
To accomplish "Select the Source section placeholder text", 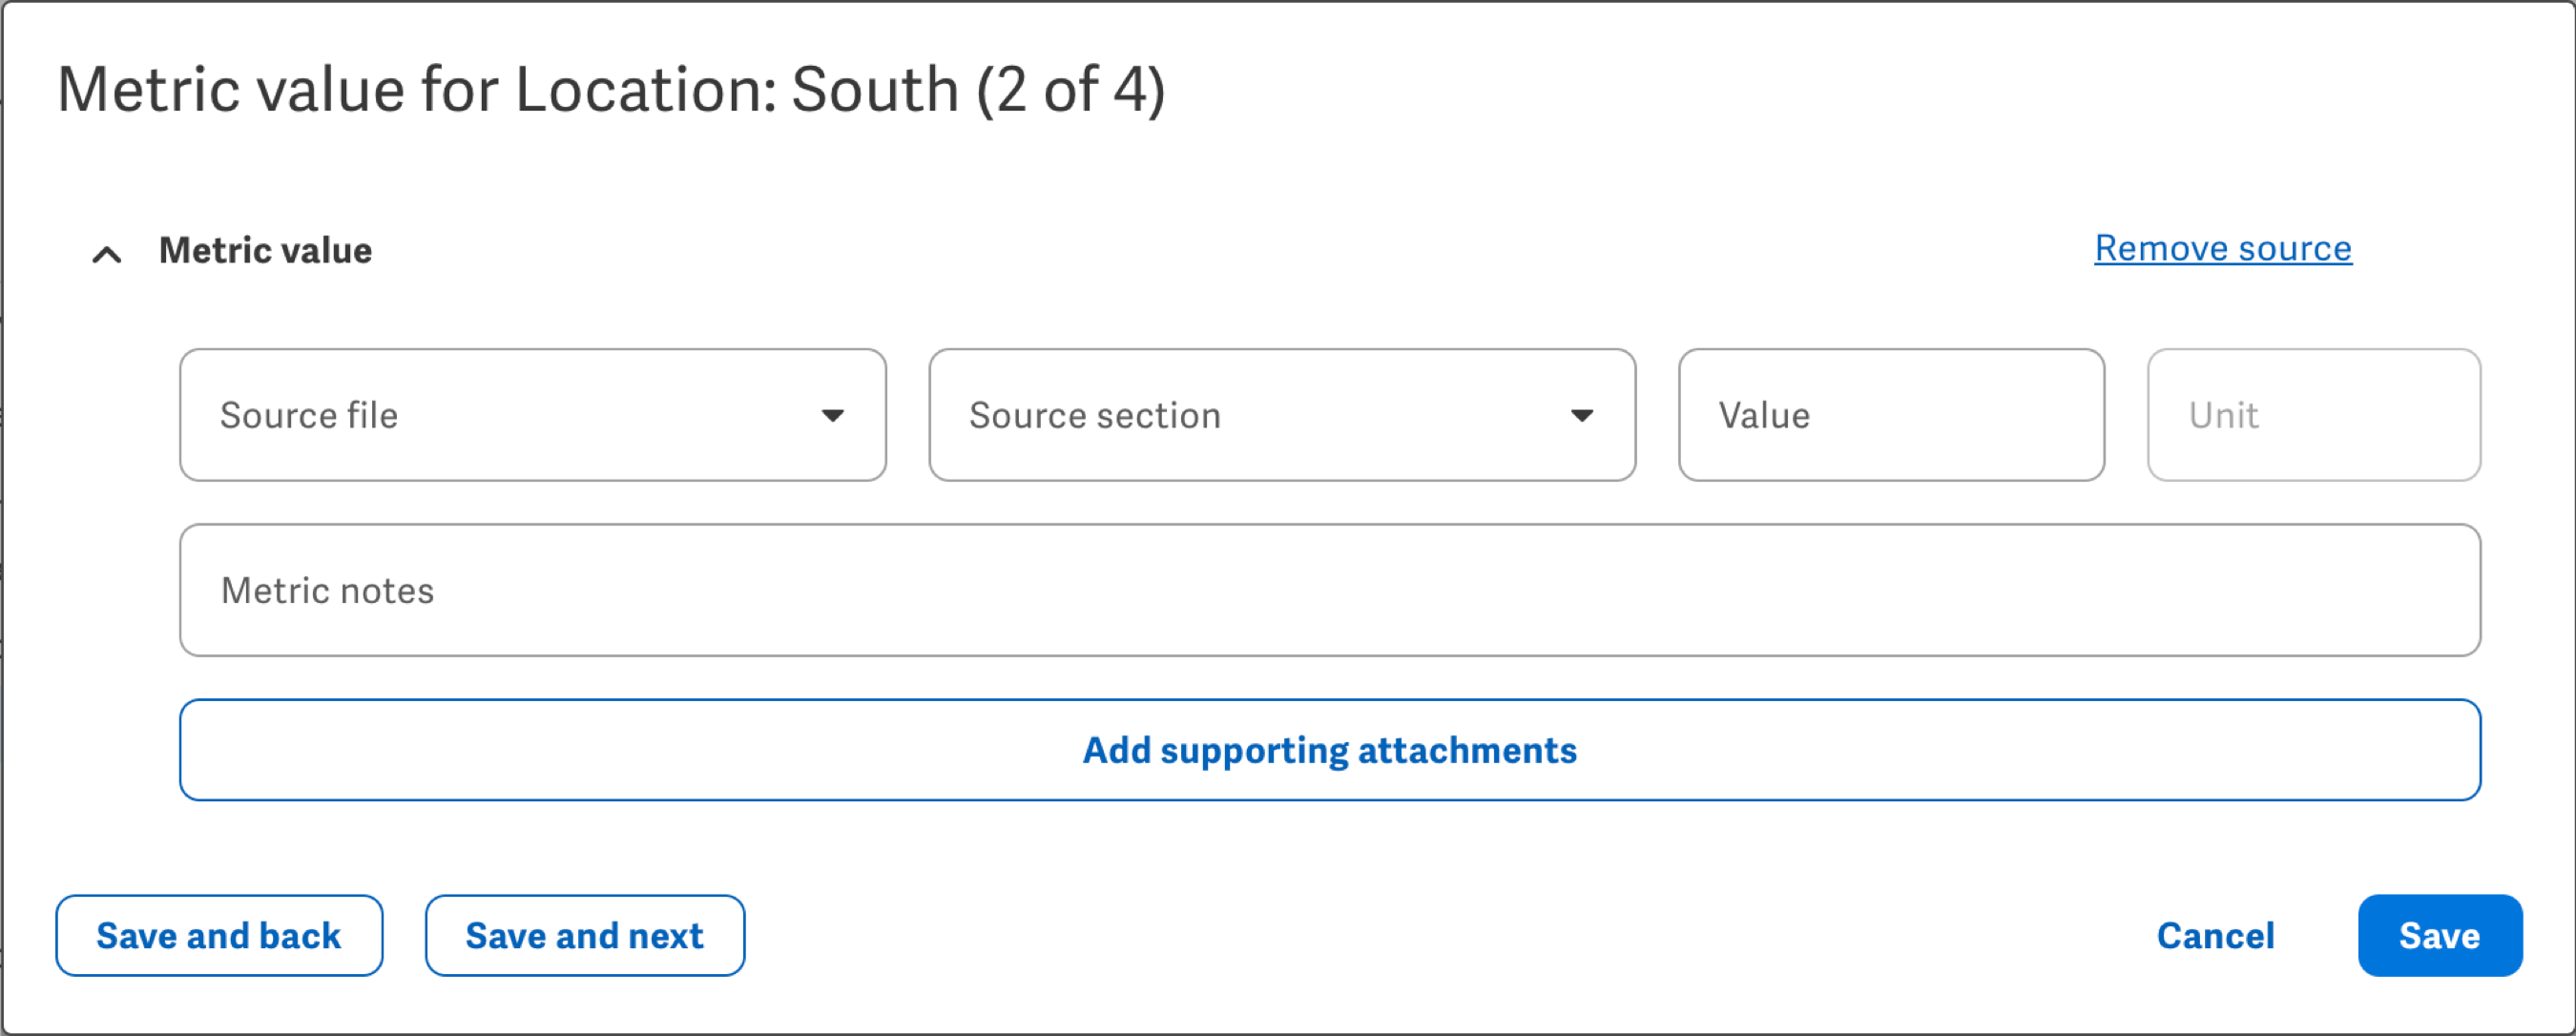I will 1095,415.
